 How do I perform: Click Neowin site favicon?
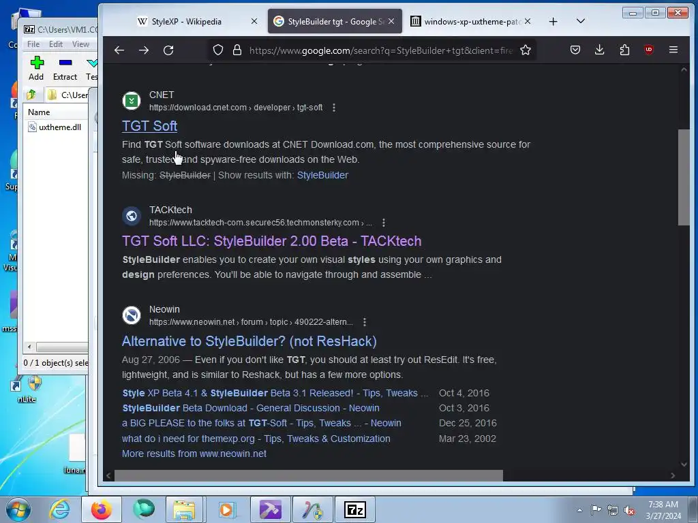pos(132,315)
